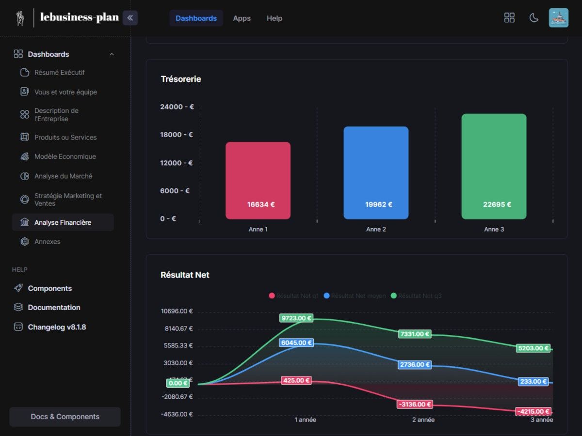Collapse the sidebar with double-chevron button
The image size is (582, 436).
130,18
